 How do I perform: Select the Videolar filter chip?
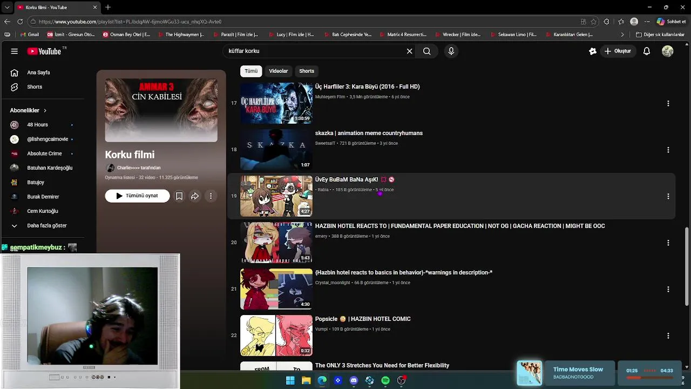click(279, 71)
